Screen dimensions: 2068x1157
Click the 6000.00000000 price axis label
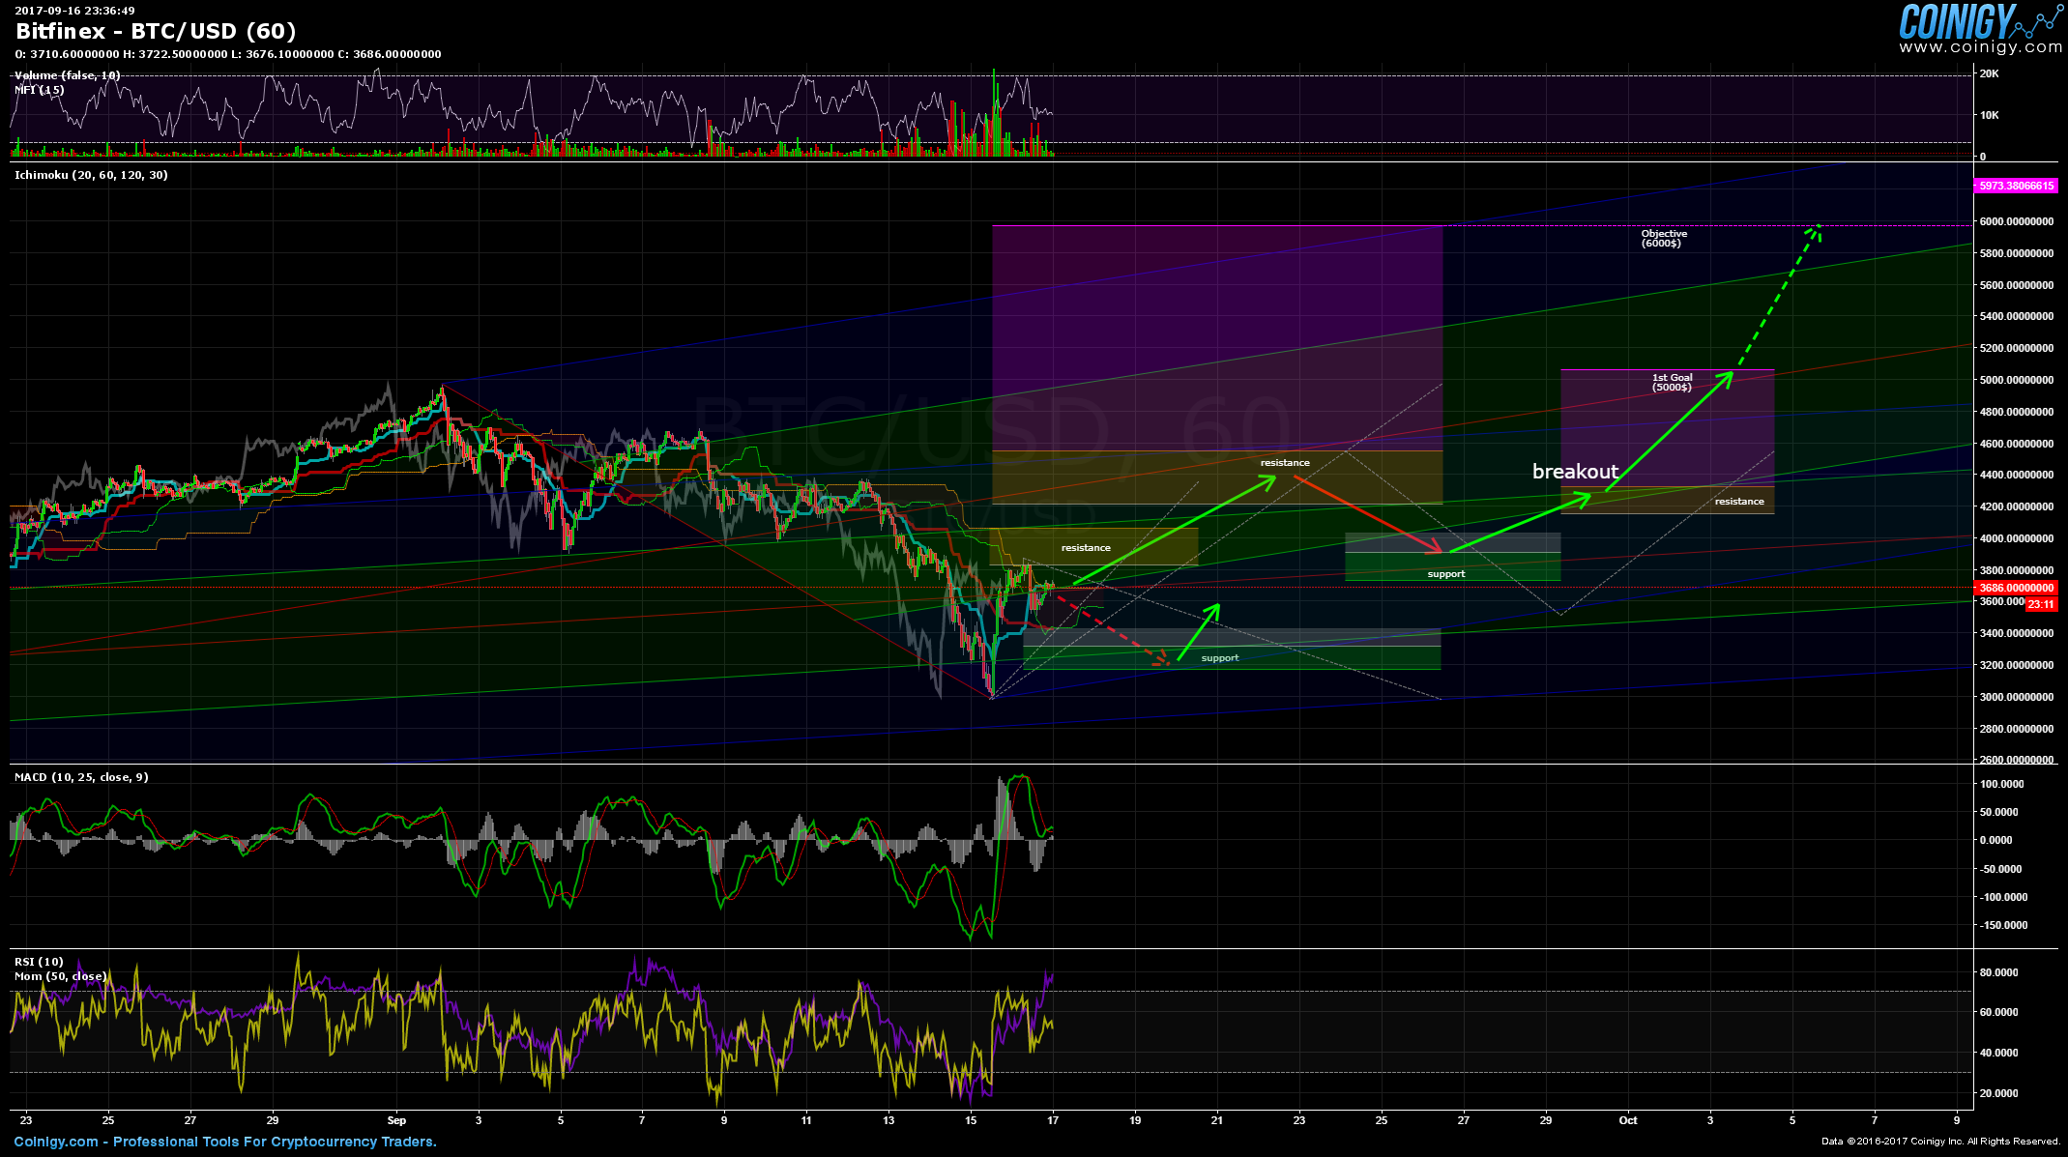[2015, 221]
